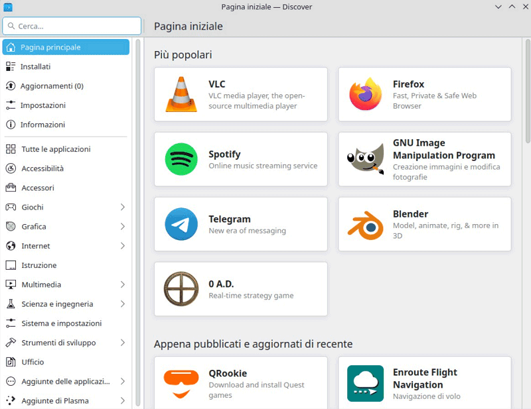Click the Aggiornamenti upload-arrow icon
Image resolution: width=531 pixels, height=409 pixels.
pos(11,86)
